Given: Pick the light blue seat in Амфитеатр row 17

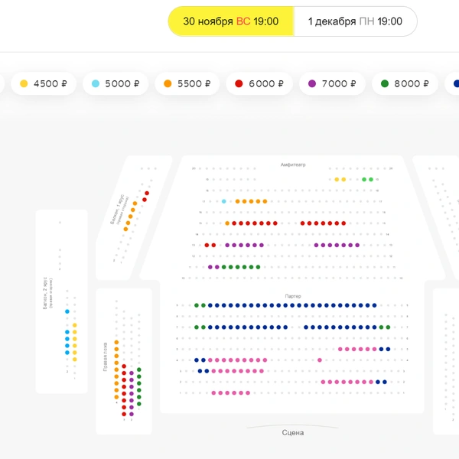Looking at the screenshot, I should coord(224,201).
